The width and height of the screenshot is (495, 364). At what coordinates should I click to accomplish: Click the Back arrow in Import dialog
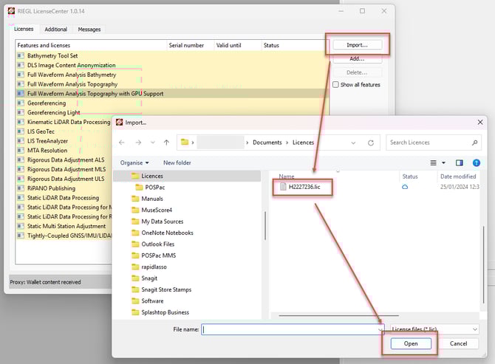point(122,142)
